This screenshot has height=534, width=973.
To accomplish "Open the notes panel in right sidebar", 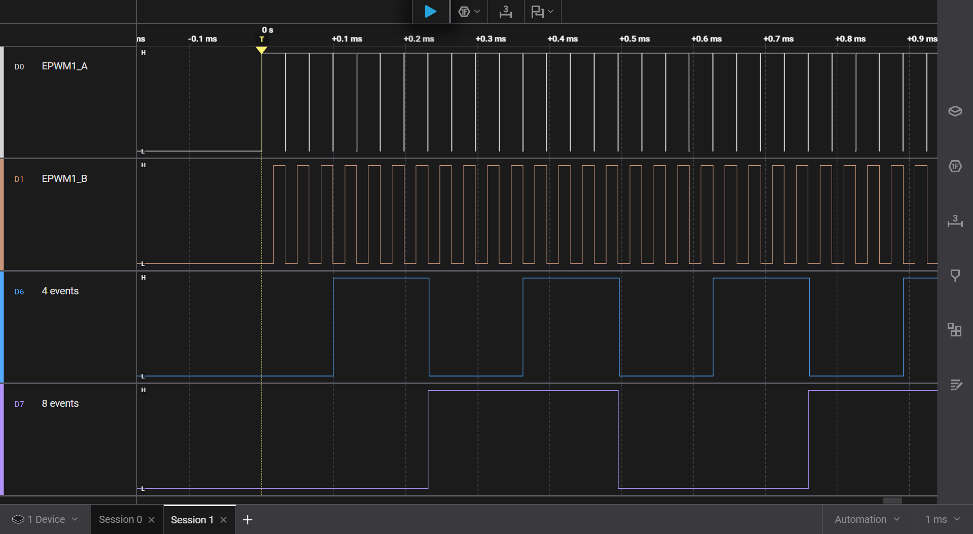I will (955, 385).
